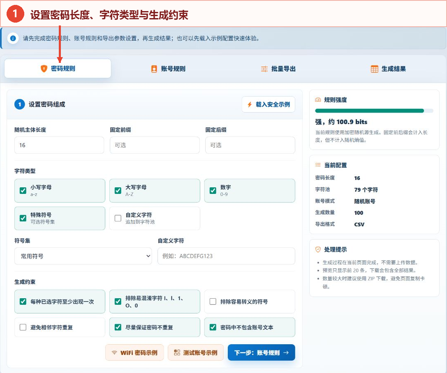Click the 密码长度 value 16 in 当前配置
The height and width of the screenshot is (373, 447).
(357, 178)
